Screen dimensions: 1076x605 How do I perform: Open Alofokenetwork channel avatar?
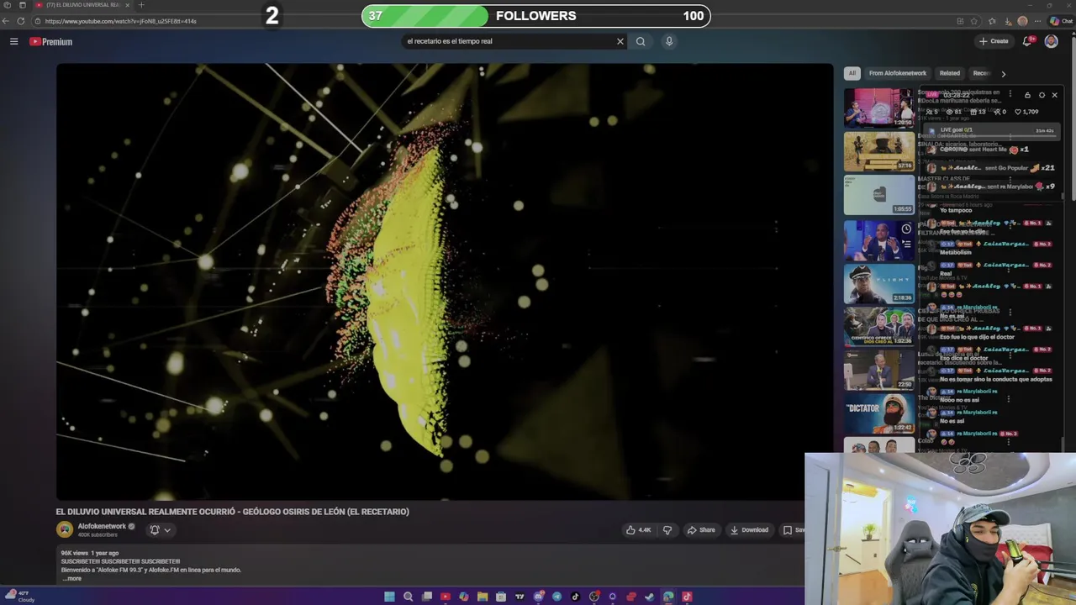tap(65, 529)
